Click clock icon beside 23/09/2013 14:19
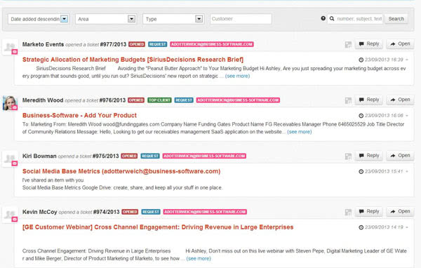This screenshot has width=421, height=268. tap(361, 227)
